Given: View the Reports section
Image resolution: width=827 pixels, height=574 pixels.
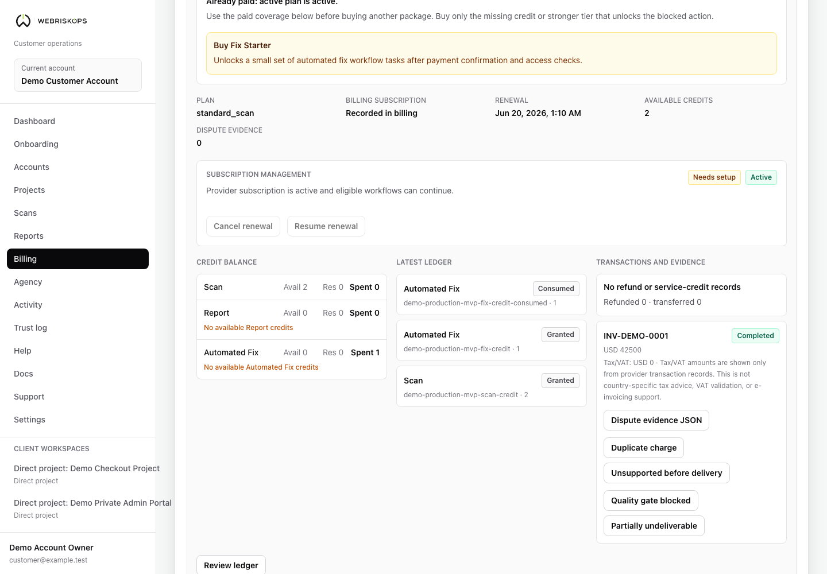Looking at the screenshot, I should 78,236.
